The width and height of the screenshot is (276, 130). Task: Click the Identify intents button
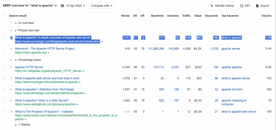[222, 6]
